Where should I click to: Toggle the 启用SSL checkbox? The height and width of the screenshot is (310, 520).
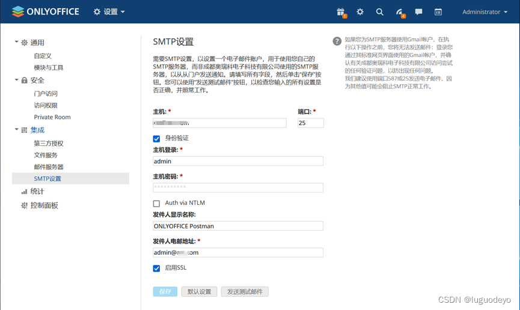point(156,268)
